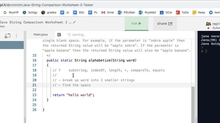Click the add folder icon in file panel
Image resolution: width=220 pixels, height=123 pixels.
pyautogui.click(x=8, y=36)
